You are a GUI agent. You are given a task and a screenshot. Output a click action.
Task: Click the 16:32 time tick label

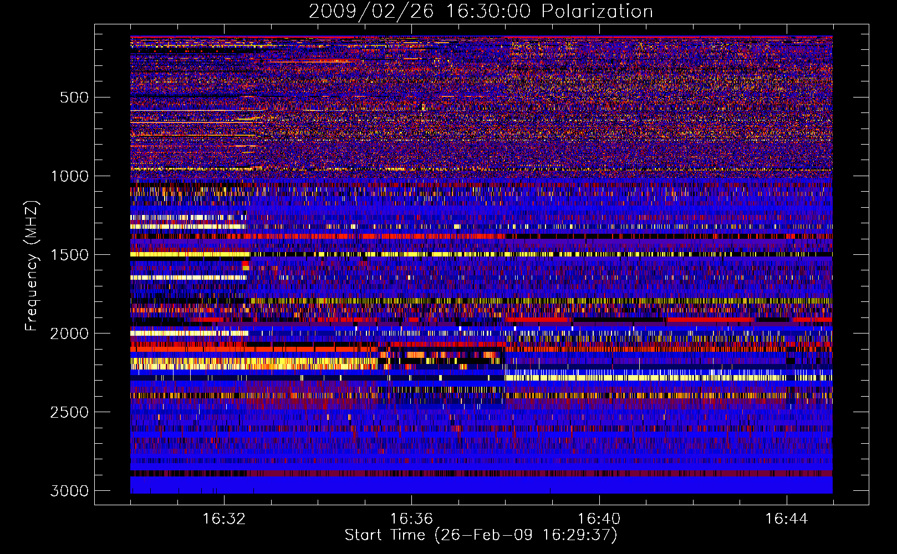[x=224, y=519]
